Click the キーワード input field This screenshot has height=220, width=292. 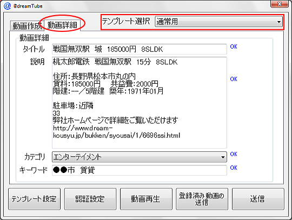coord(140,170)
